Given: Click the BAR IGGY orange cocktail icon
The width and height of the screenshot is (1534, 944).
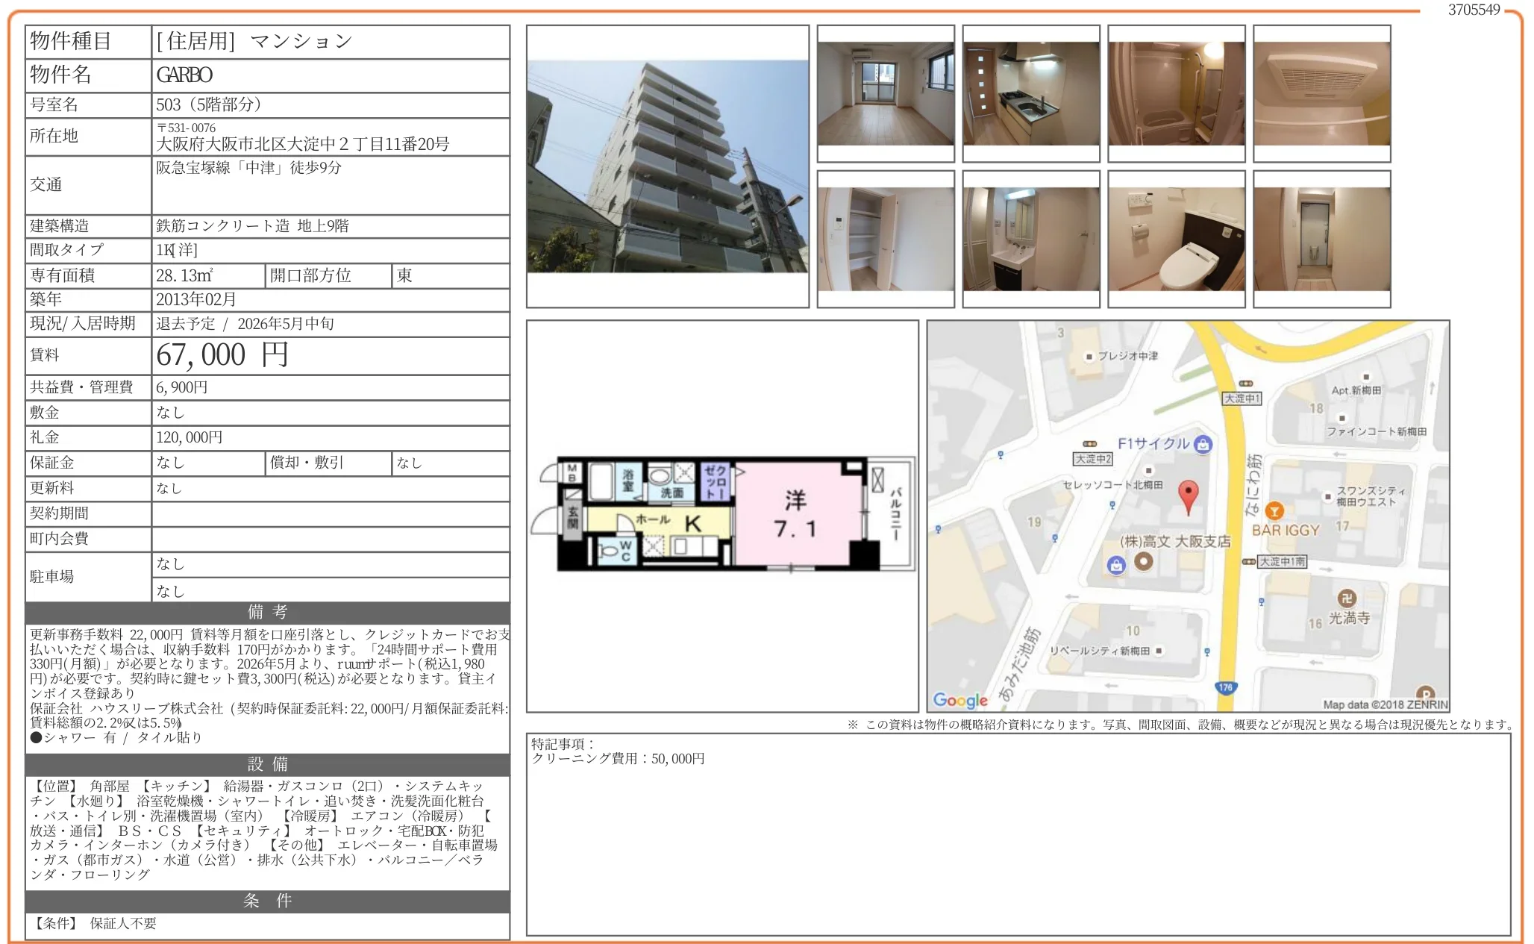Looking at the screenshot, I should [x=1274, y=511].
